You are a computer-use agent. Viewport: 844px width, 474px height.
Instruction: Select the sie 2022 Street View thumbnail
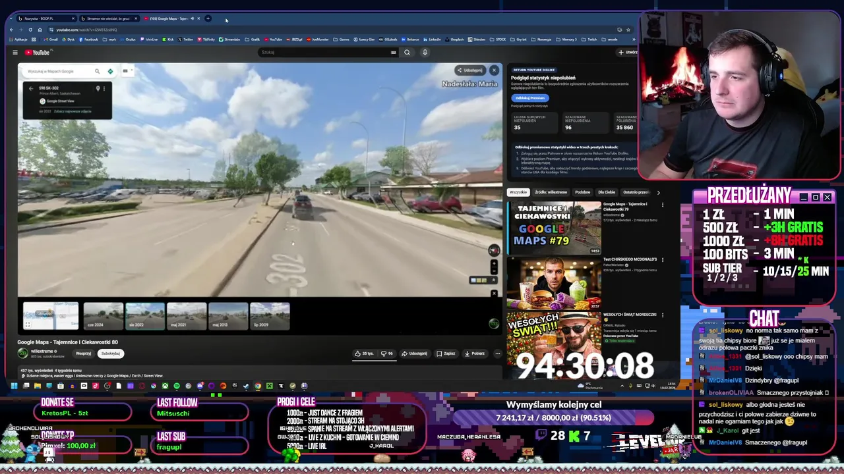coord(145,316)
